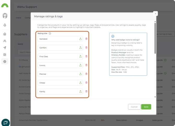Save the ratings and tags
The width and height of the screenshot is (175, 126).
click(x=146, y=107)
